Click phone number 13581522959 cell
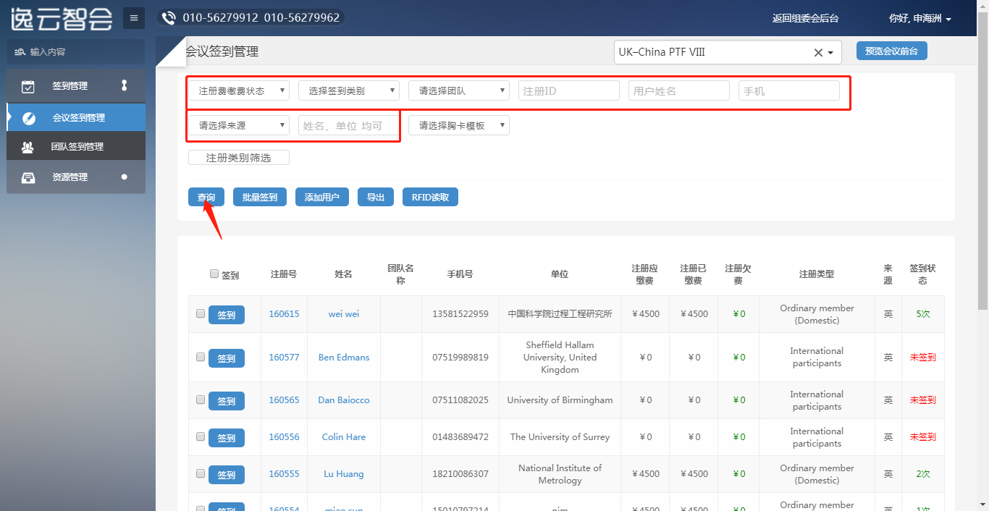This screenshot has height=511, width=989. 460,314
